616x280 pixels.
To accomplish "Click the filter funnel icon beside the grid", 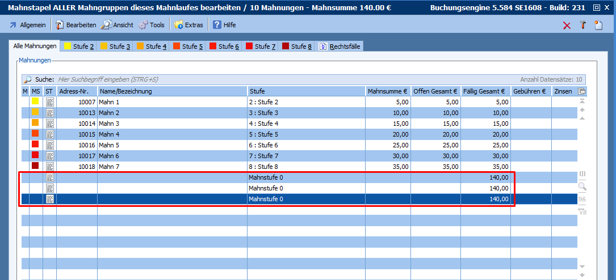I will [581, 211].
